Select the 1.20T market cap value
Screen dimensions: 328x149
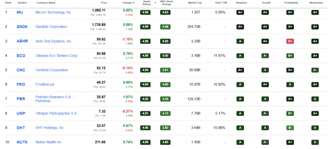(196, 12)
